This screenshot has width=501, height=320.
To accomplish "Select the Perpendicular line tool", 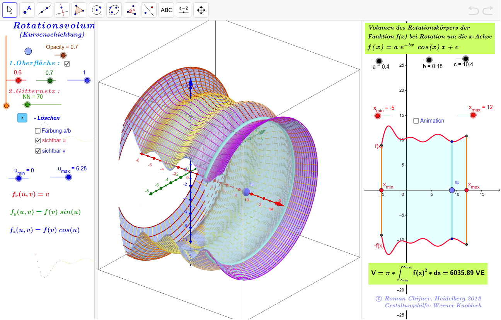I will point(62,10).
